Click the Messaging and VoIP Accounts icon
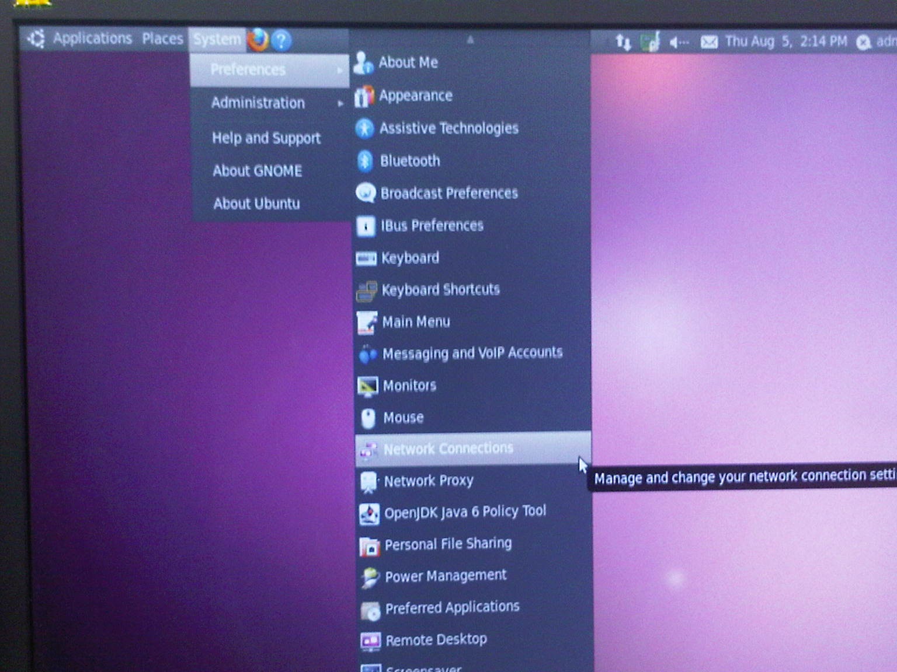This screenshot has width=897, height=672. pos(368,354)
